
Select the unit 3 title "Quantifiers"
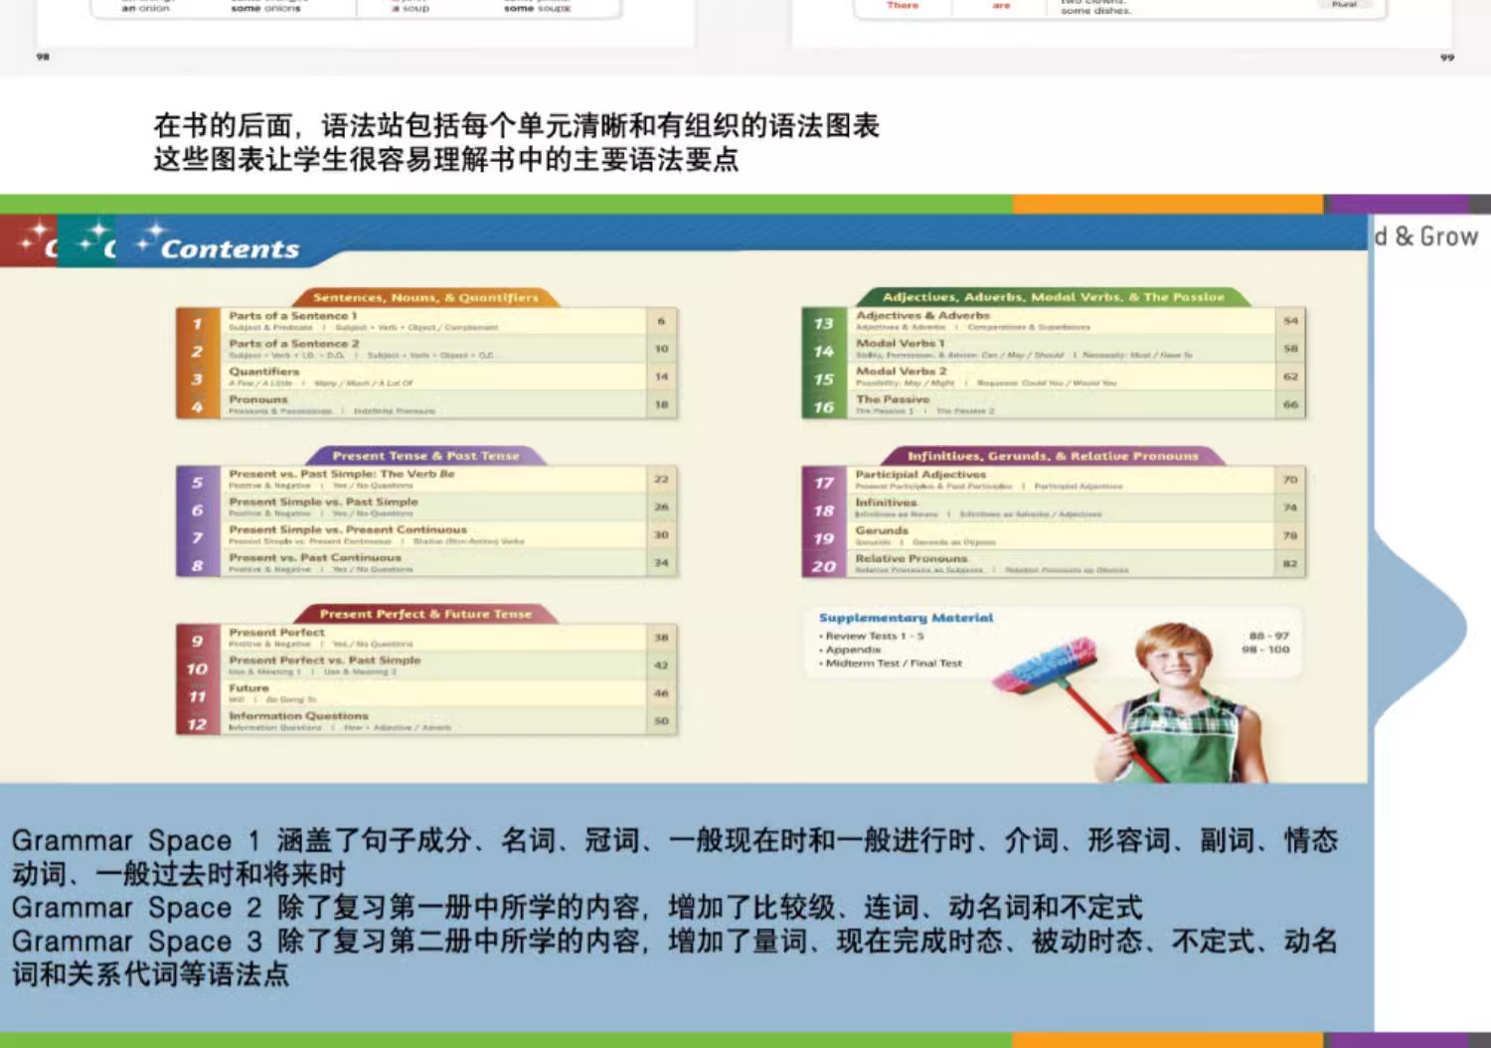(x=263, y=372)
